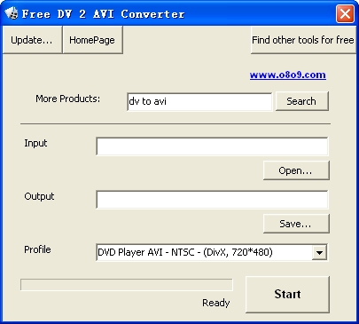Open the www.o8o9.com hyperlink
359x324 pixels.
(288, 75)
